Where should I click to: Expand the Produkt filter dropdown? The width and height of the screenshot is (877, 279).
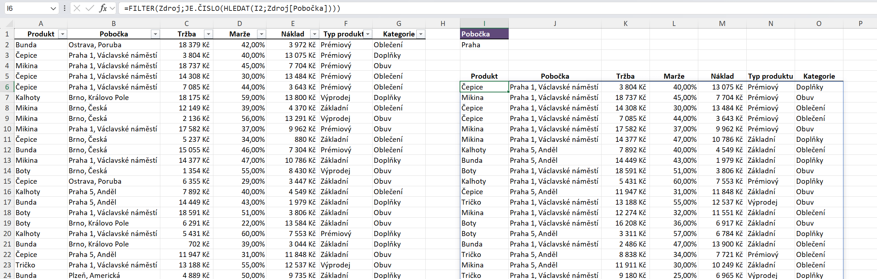click(62, 34)
